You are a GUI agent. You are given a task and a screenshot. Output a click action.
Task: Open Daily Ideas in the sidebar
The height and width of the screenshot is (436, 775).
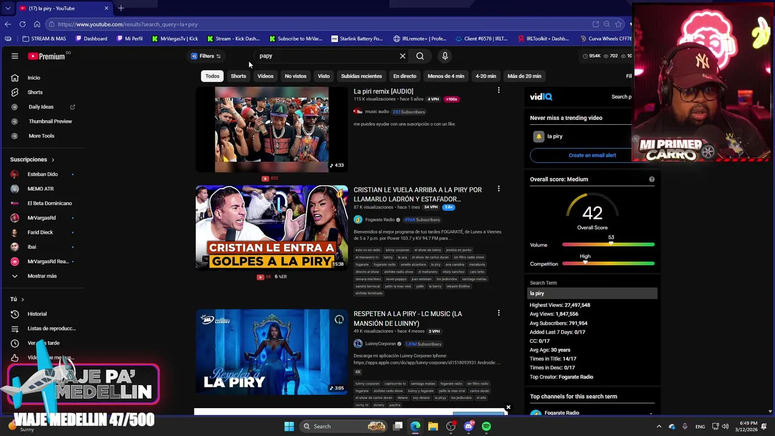pos(41,107)
